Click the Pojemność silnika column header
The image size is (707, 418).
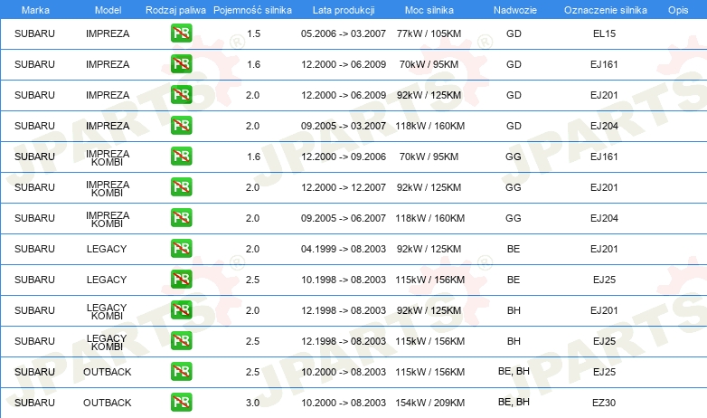[252, 10]
